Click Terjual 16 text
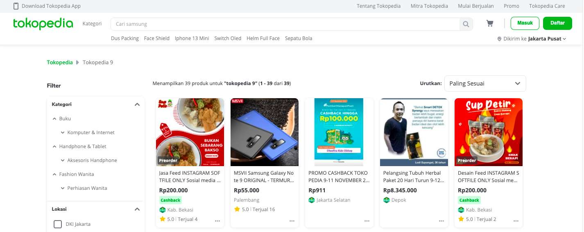Viewport: 584px width, 232px height. pos(264,209)
